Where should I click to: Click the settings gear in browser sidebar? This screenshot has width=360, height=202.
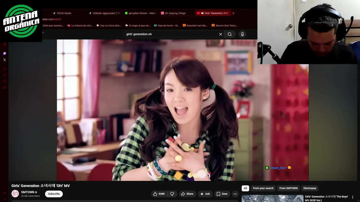pyautogui.click(x=4, y=88)
